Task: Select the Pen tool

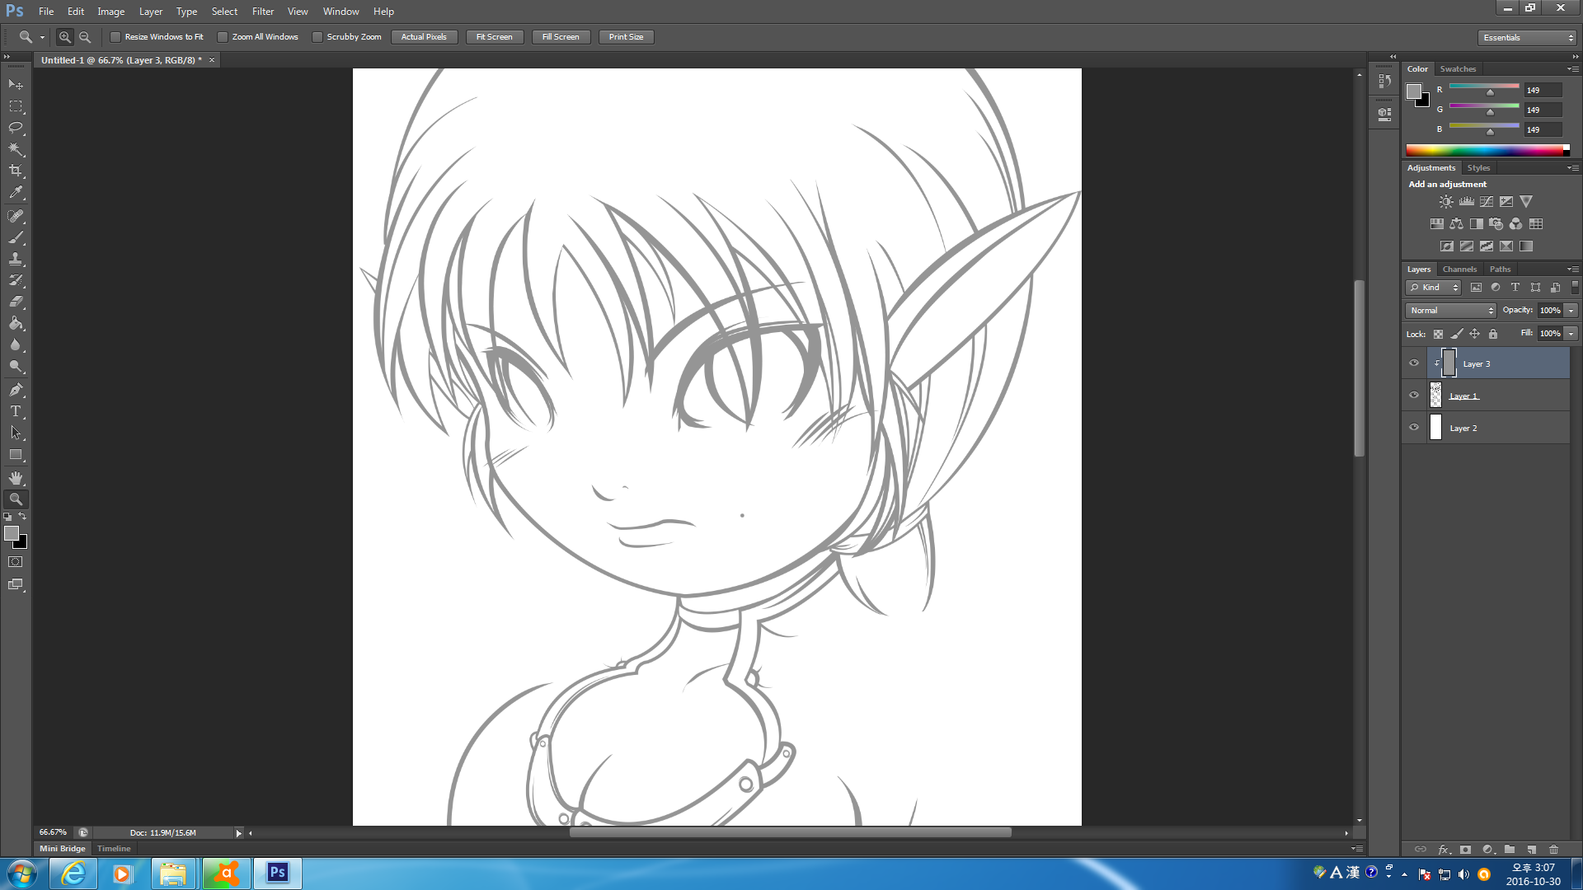Action: coord(16,389)
